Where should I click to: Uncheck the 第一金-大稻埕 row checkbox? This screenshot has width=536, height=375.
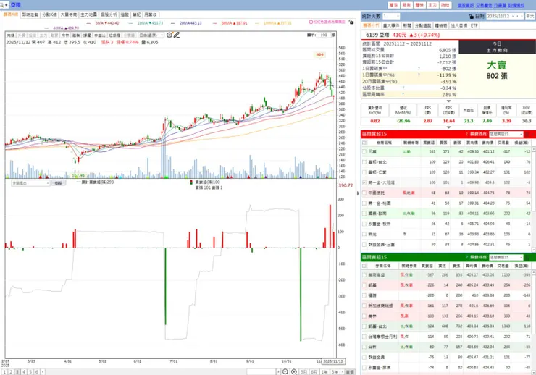pyautogui.click(x=364, y=182)
